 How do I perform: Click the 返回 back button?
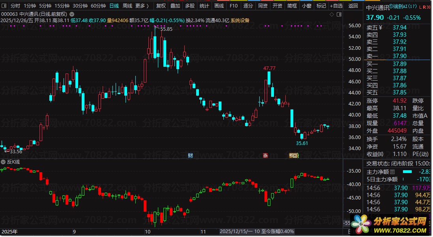point(353,6)
